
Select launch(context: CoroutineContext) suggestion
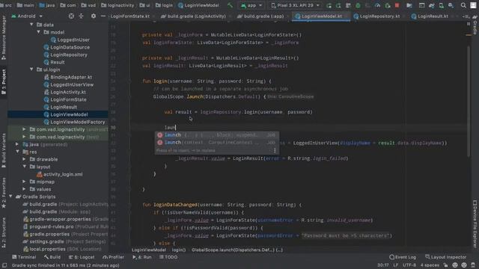pos(216,143)
